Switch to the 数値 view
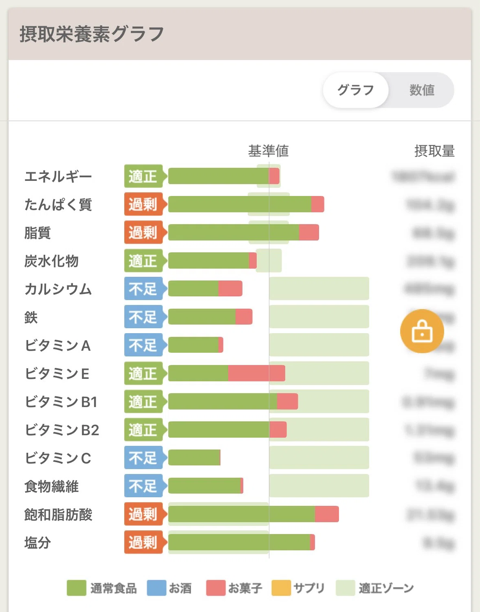 (422, 90)
